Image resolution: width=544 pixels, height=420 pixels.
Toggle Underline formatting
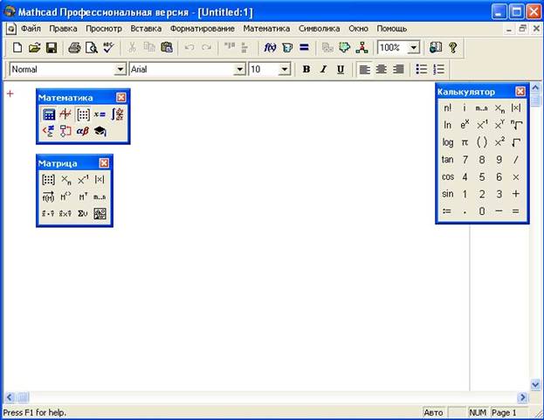point(341,69)
